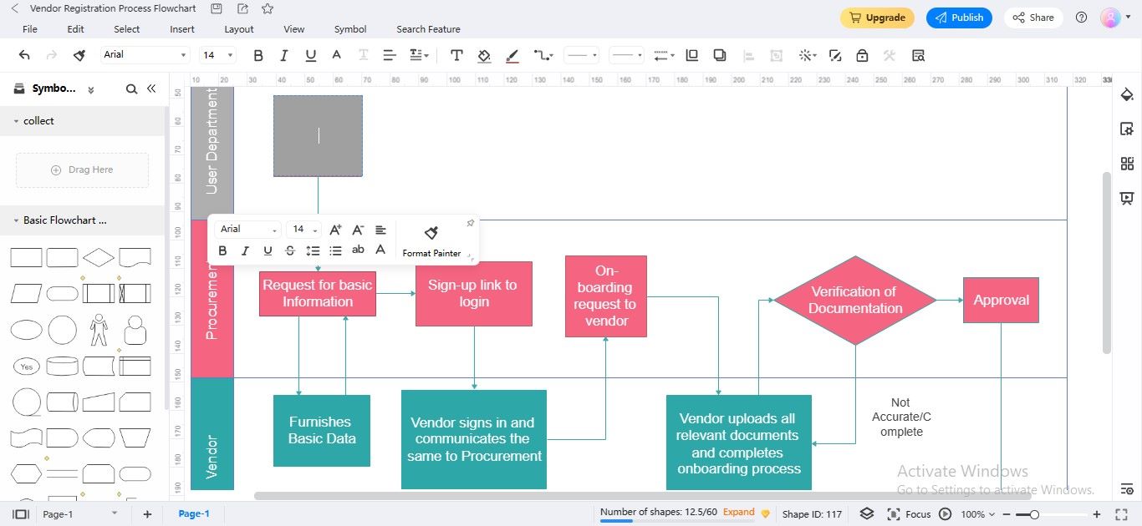Click the send-to-back layer icon
Viewport: 1142px width, 526px height.
click(720, 55)
